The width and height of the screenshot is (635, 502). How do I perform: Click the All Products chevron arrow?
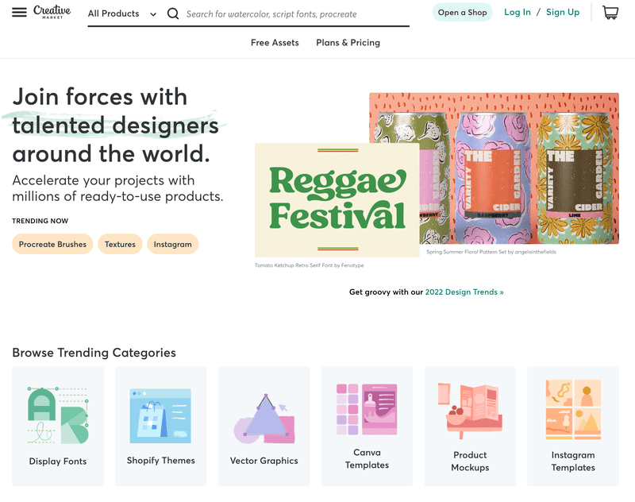[x=153, y=14]
